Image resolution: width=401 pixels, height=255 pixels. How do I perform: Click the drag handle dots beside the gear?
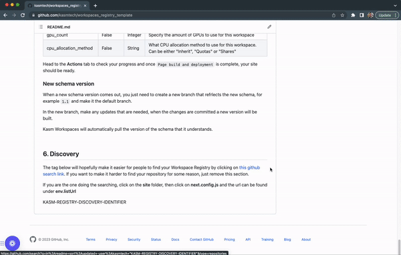(2, 243)
